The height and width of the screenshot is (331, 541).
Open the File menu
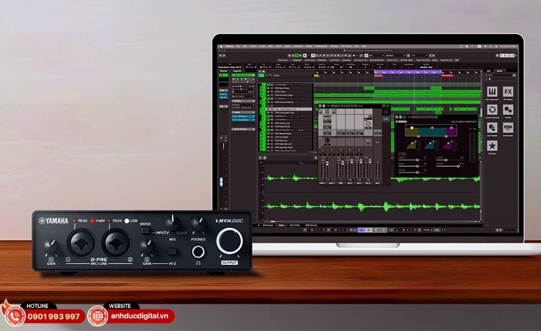tap(238, 46)
